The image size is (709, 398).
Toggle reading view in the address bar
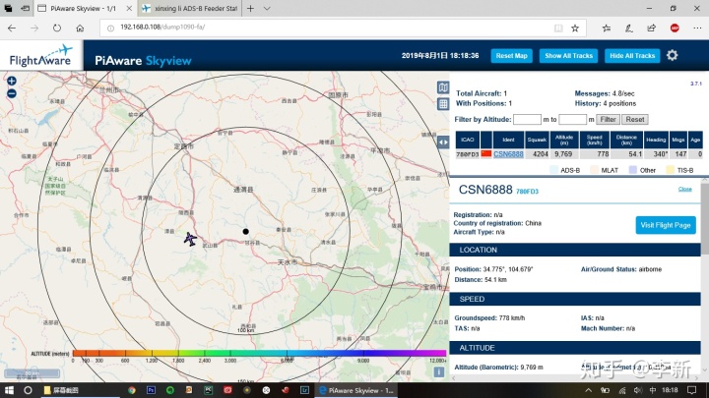pyautogui.click(x=558, y=28)
